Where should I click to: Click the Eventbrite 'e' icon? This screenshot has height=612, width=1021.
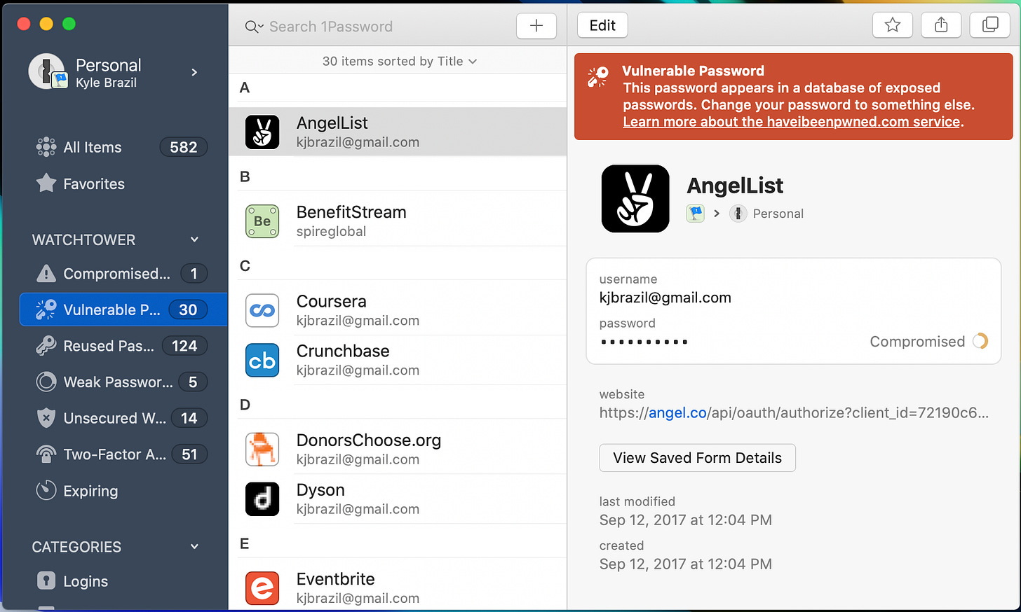coord(262,588)
